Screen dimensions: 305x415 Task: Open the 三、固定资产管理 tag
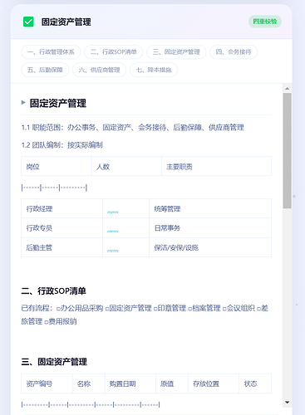tap(176, 52)
